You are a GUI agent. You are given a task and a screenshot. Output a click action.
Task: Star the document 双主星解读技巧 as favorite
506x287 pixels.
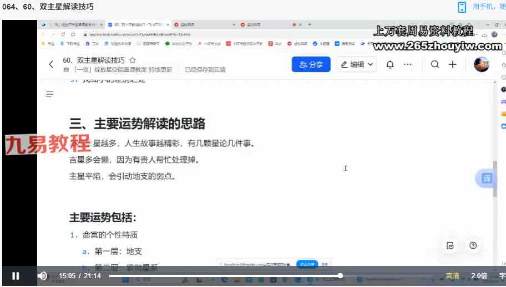133,60
